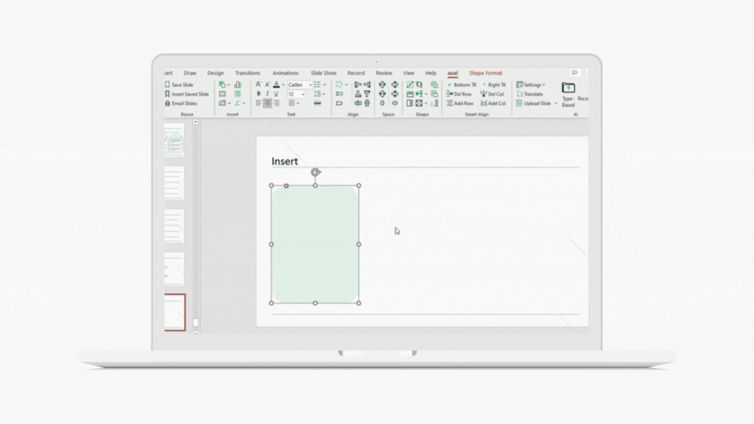
Task: Click the Del Row icon
Action: click(450, 94)
